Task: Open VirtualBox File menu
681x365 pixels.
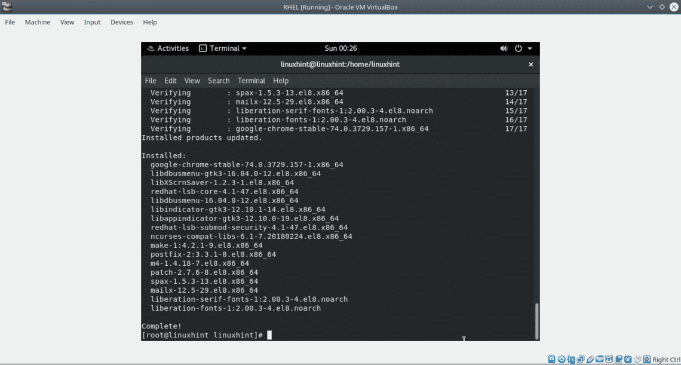Action: pyautogui.click(x=10, y=22)
